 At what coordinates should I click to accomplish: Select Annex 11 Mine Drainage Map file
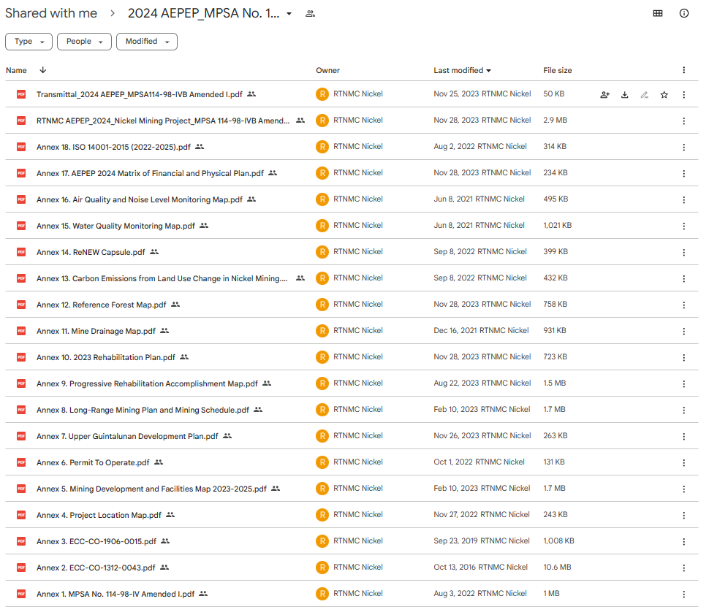(96, 331)
